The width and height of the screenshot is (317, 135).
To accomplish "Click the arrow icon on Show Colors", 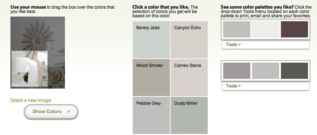I will (69, 111).
